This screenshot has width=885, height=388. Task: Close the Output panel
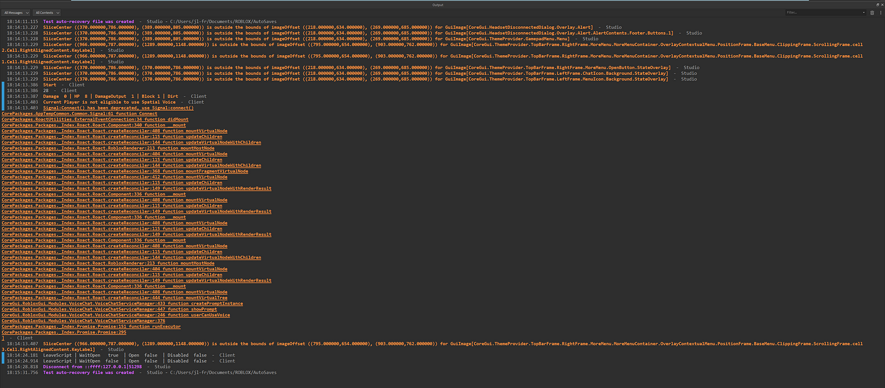point(882,4)
